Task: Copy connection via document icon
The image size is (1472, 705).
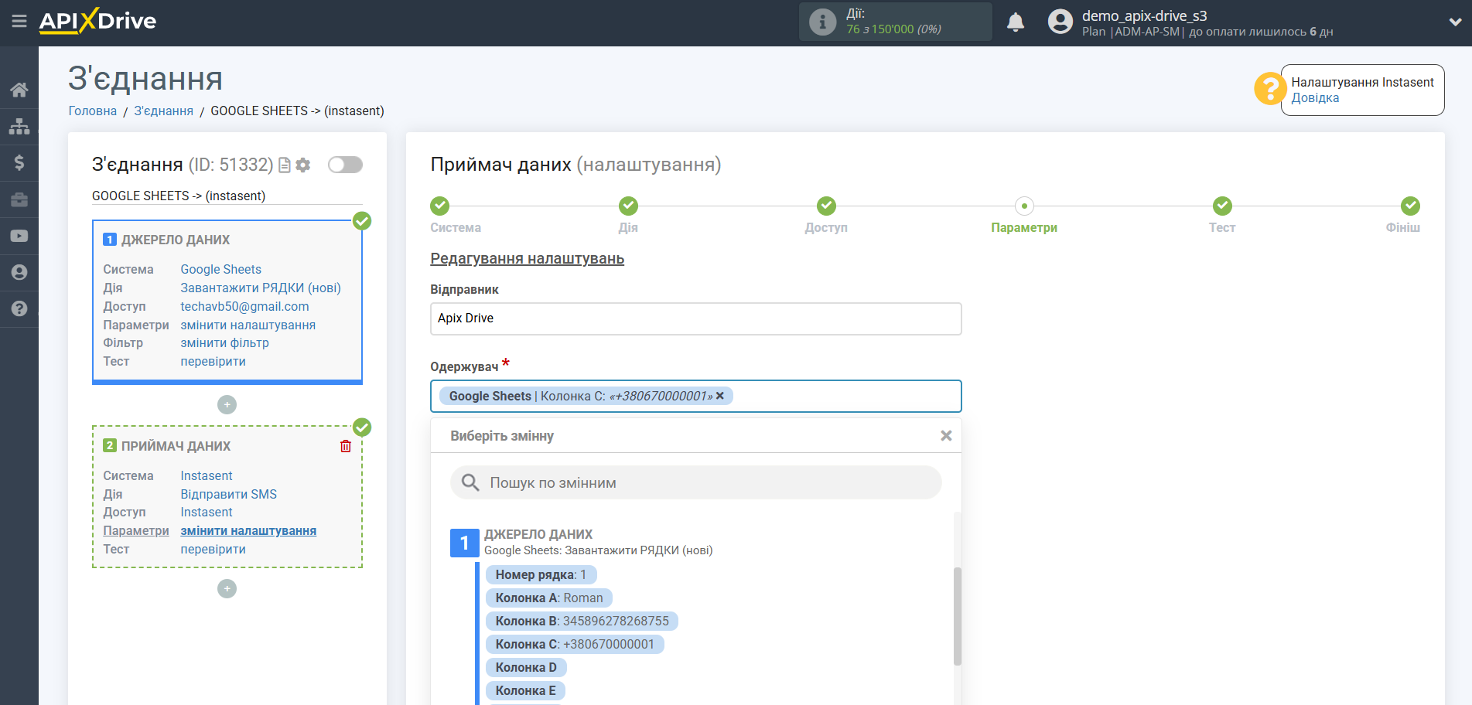Action: coord(285,165)
